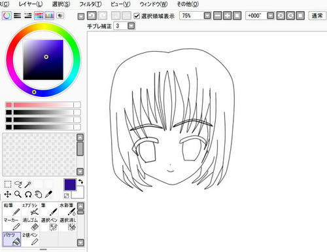327x252 pixels.
Task: Toggle the color wheel panel display
Action: click(7, 16)
